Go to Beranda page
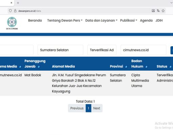Viewport: 173px width, 135px height. [35, 21]
